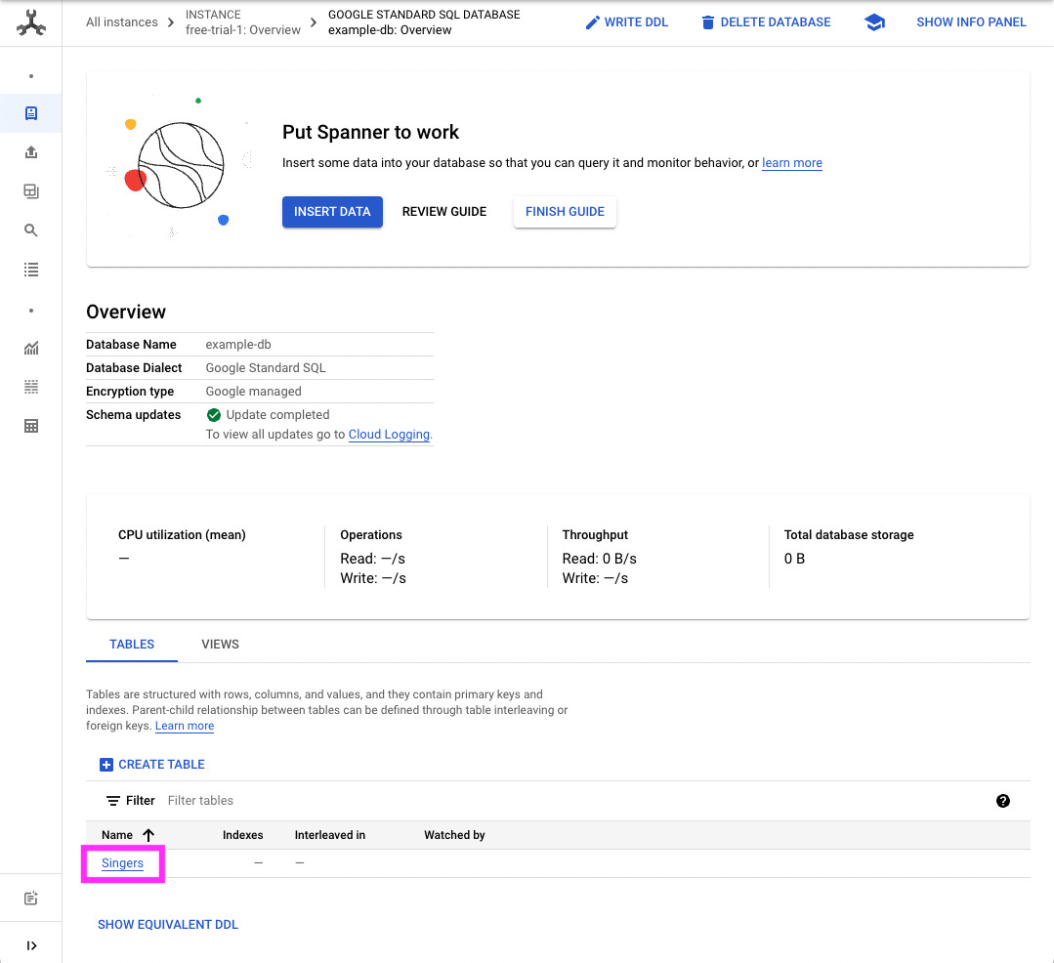This screenshot has height=963, width=1054.
Task: Sort tables by Name using the arrow
Action: 148,835
